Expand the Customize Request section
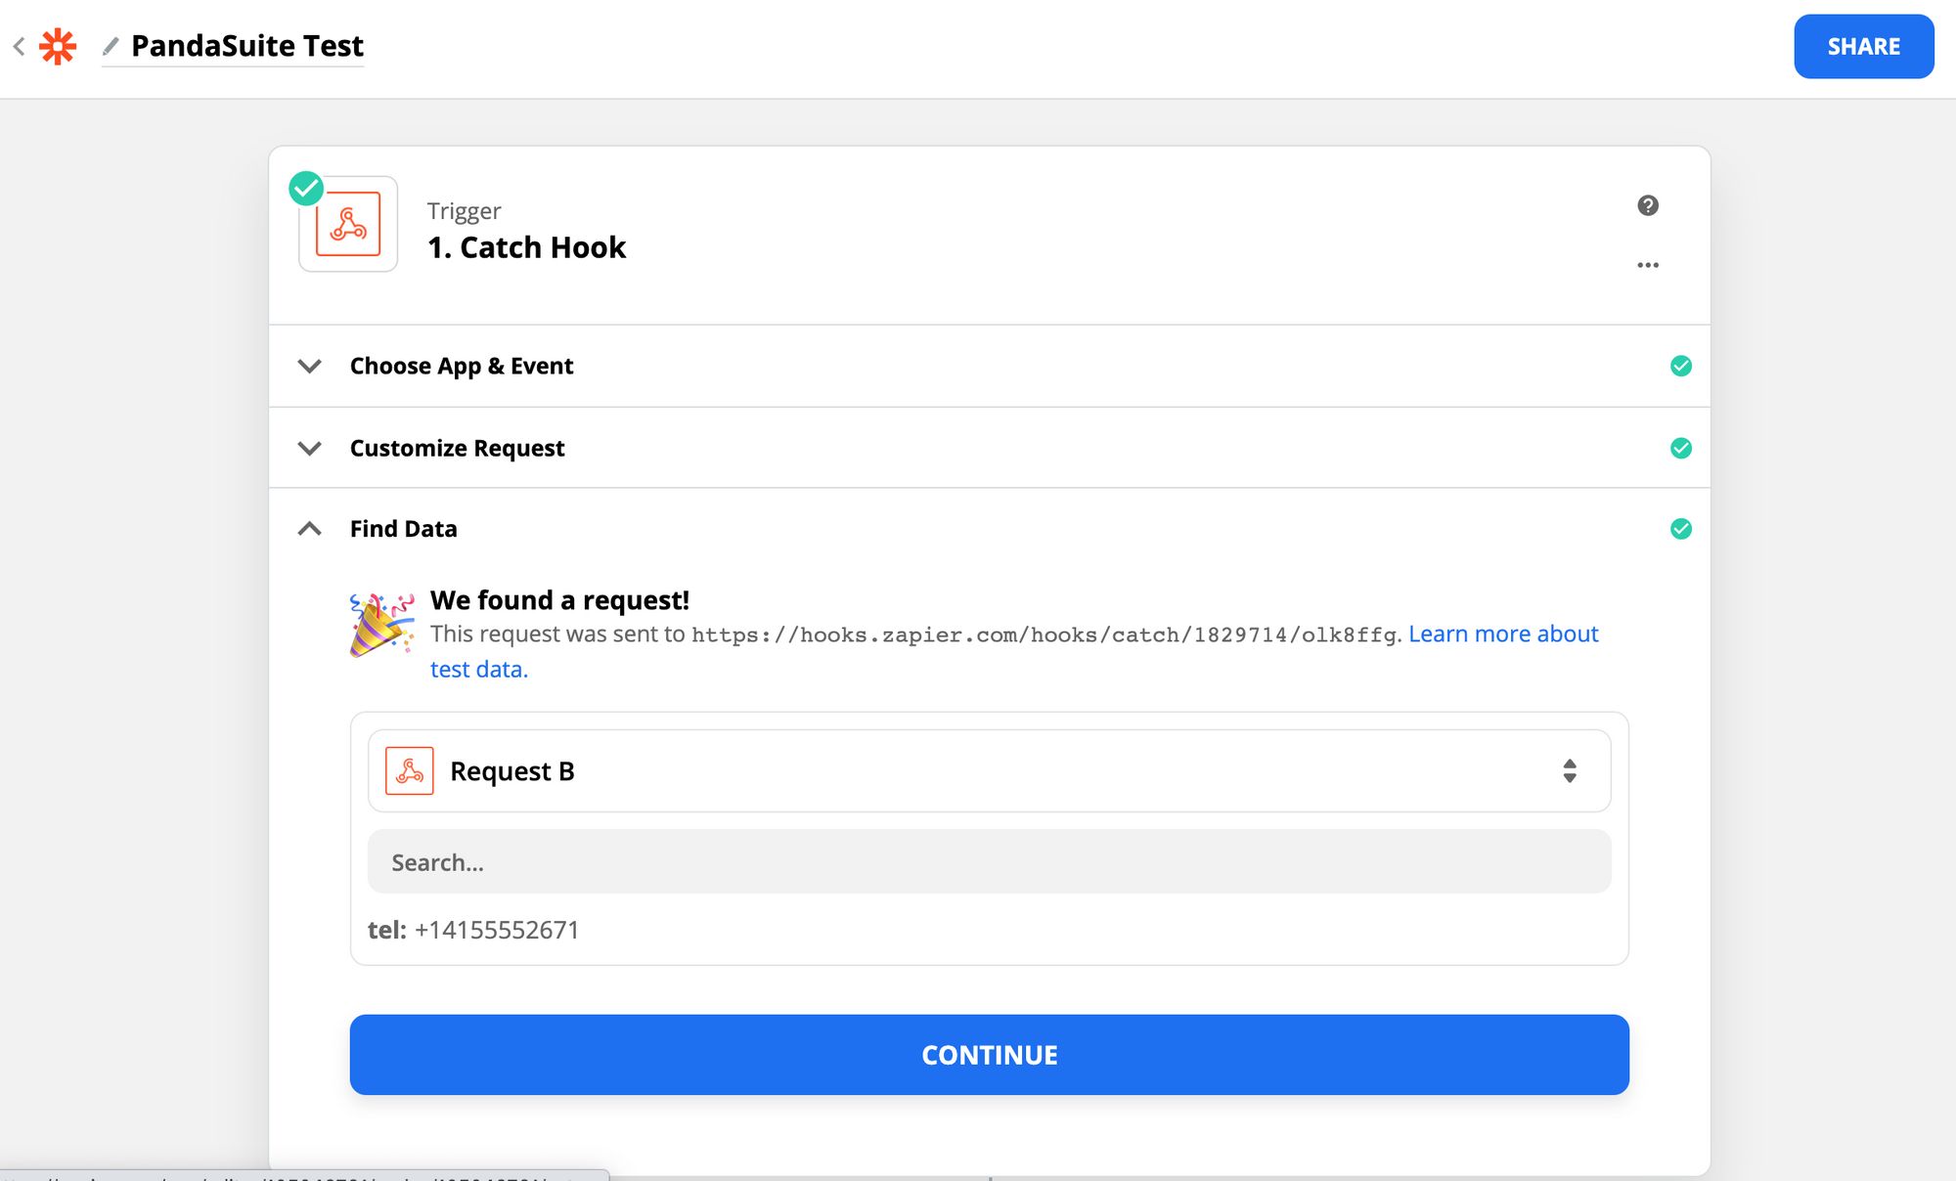This screenshot has height=1181, width=1956. (x=309, y=449)
